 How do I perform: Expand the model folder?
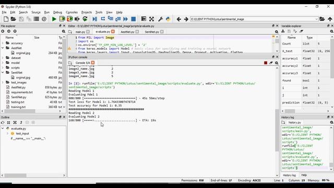[3, 63]
